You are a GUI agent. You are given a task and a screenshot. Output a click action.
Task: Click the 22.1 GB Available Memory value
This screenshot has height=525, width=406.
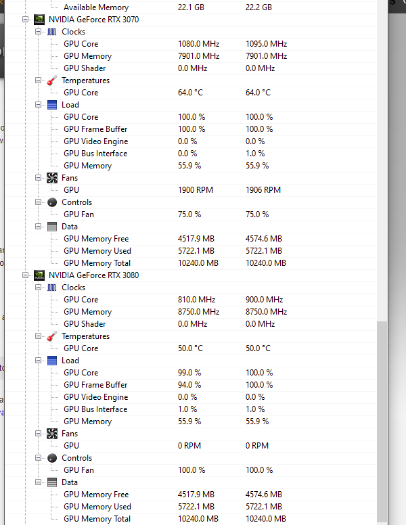pos(191,7)
